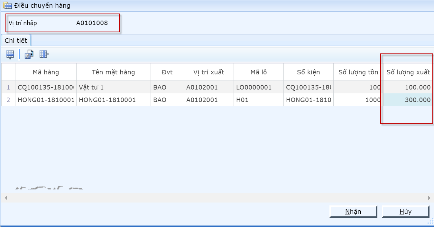The width and height of the screenshot is (434, 227).
Task: Select the Vật tư 1 item name cell
Action: pos(113,87)
